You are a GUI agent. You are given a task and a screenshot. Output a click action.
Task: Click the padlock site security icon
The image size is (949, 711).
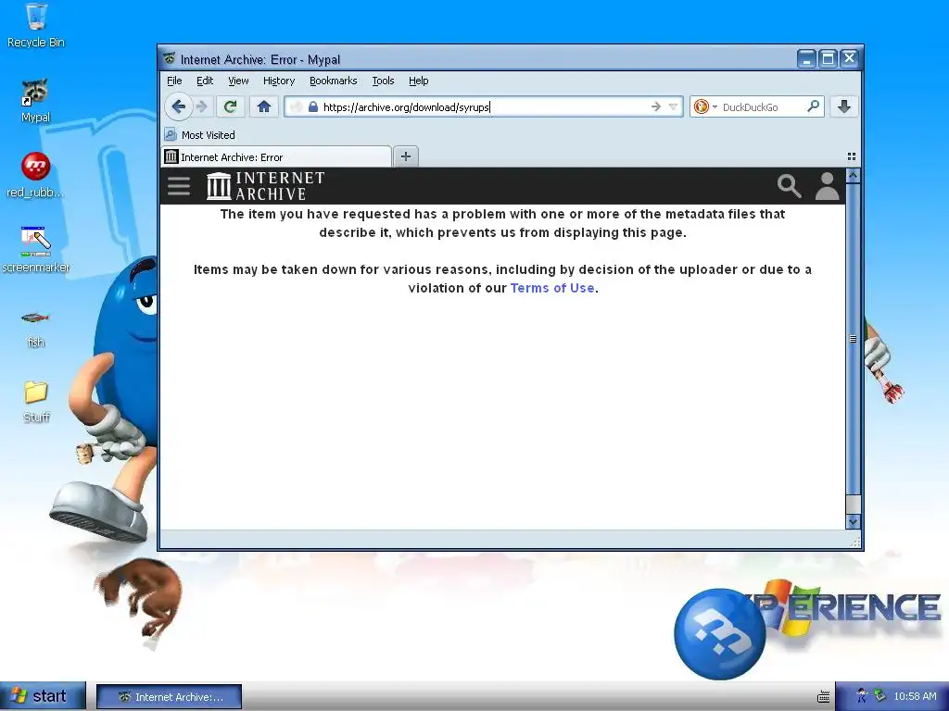point(313,107)
